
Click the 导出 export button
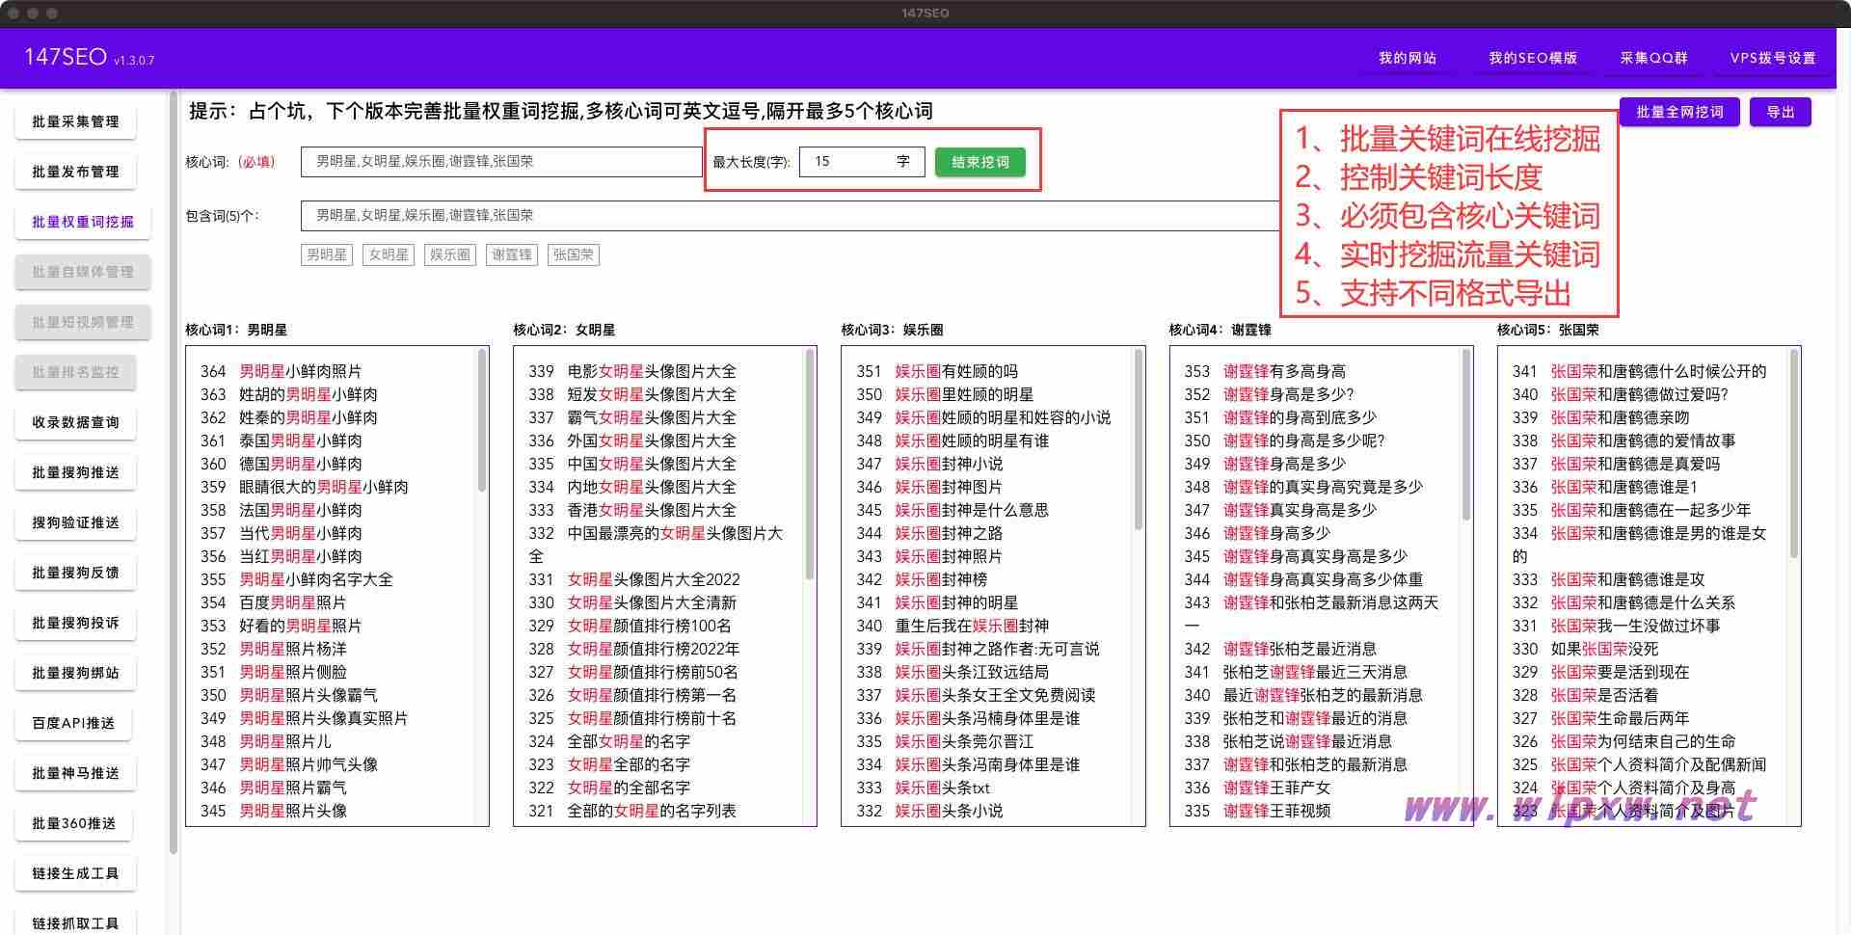(1781, 112)
